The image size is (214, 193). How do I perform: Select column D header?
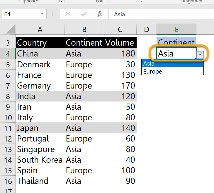[x=147, y=29]
